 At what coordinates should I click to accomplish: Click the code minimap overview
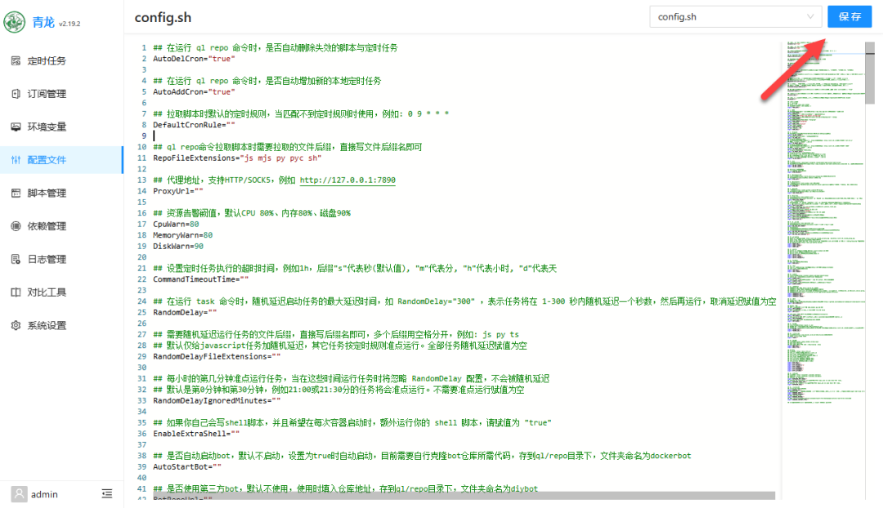(x=826, y=222)
